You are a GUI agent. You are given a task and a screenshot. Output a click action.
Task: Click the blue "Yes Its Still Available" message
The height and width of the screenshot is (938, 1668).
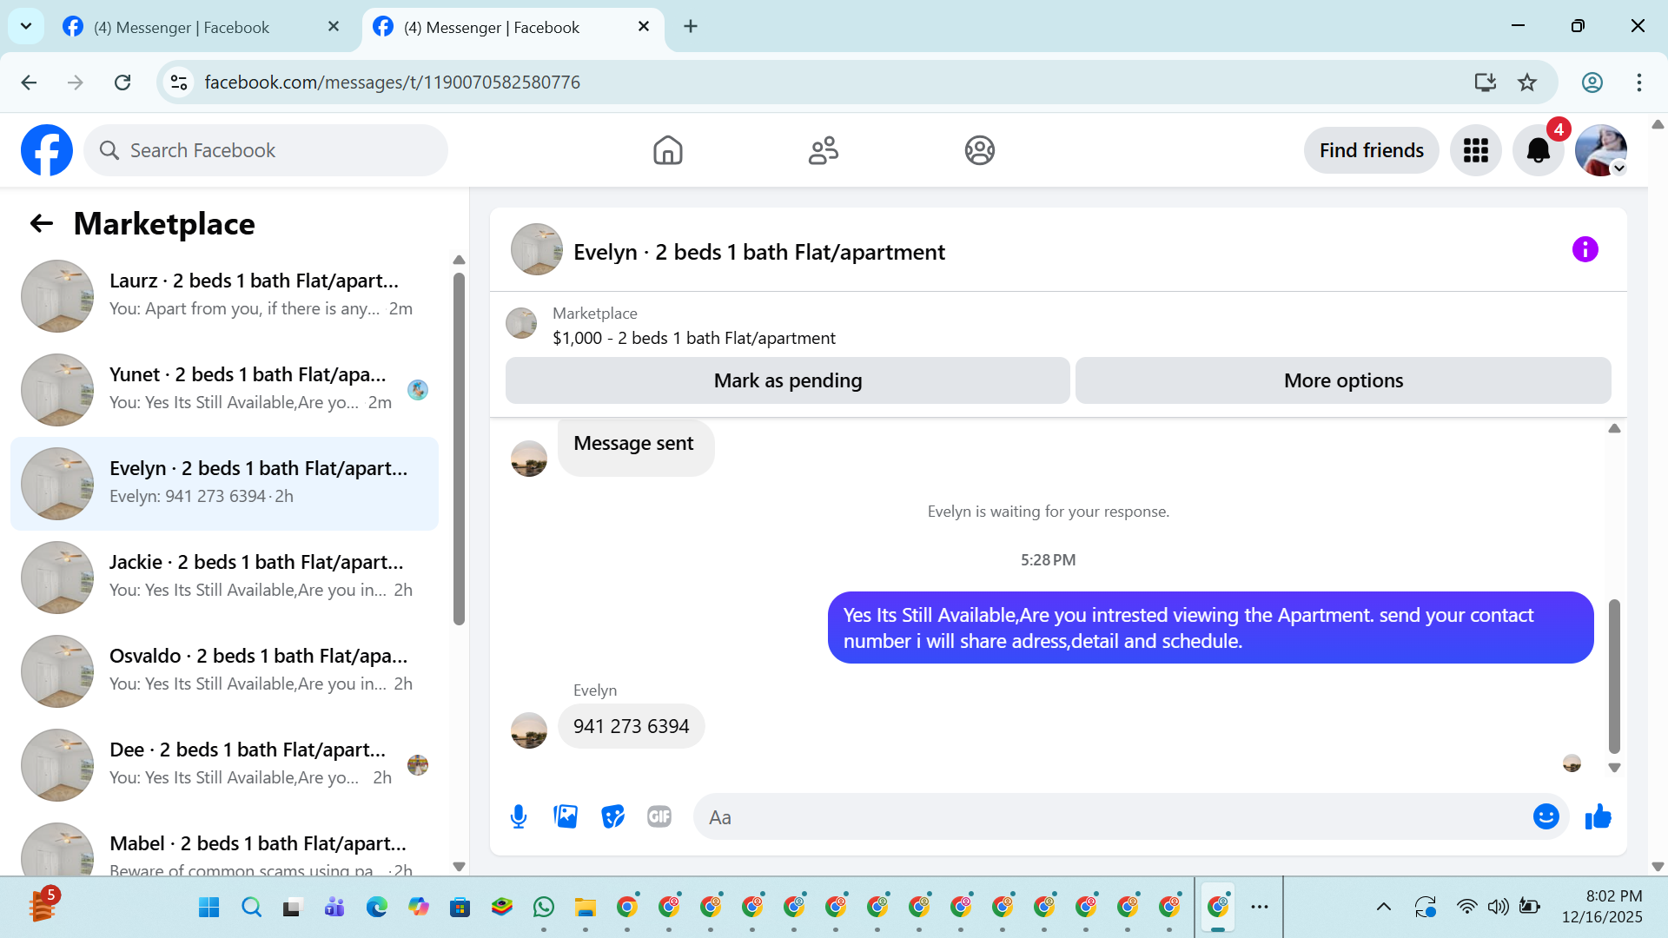[1210, 628]
